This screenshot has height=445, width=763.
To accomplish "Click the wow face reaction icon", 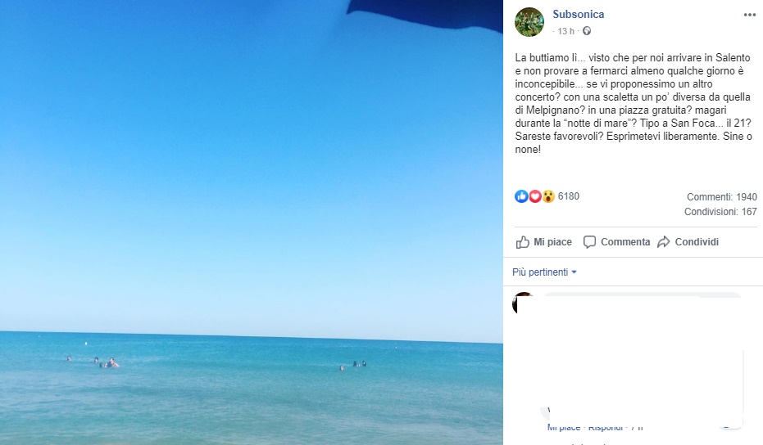I will [548, 196].
